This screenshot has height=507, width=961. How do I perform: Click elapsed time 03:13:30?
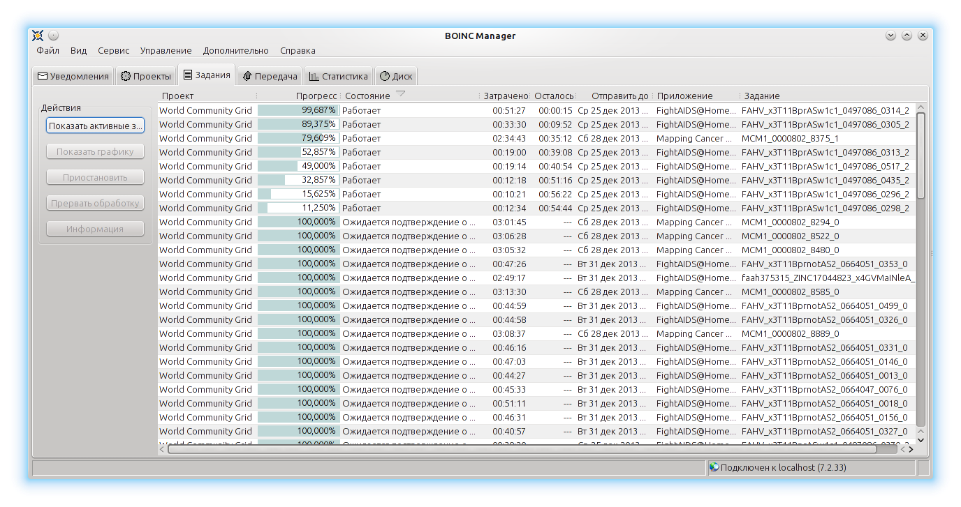[509, 292]
